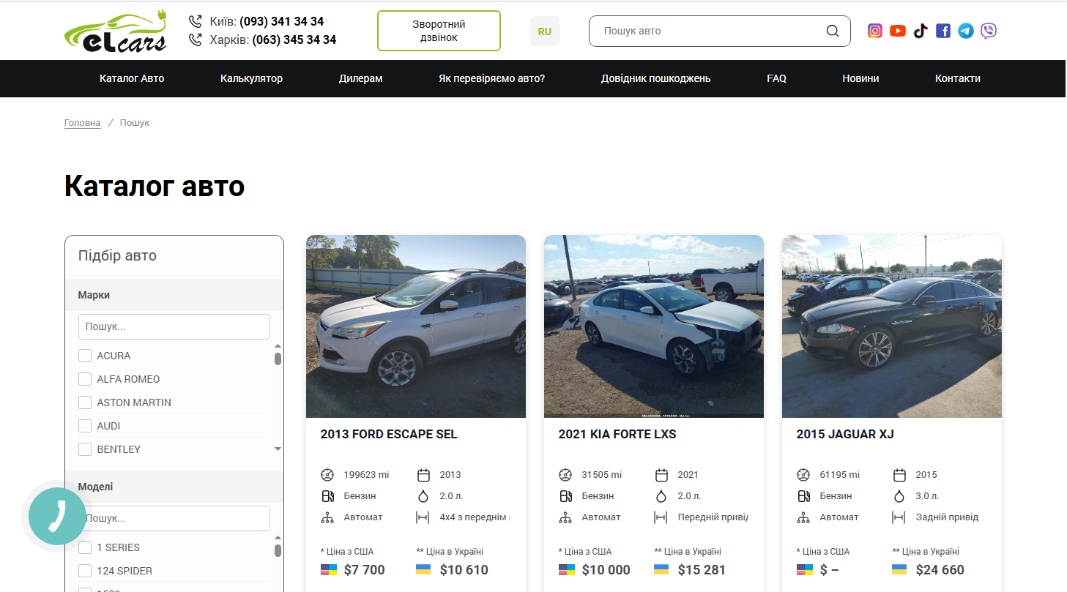Viewport: 1067px width, 592px height.
Task: Open the Telegram social icon
Action: point(966,31)
